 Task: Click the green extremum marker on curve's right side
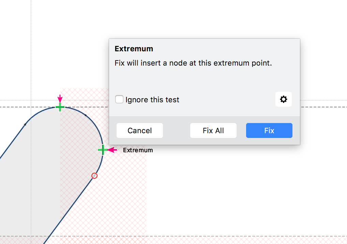pos(102,150)
